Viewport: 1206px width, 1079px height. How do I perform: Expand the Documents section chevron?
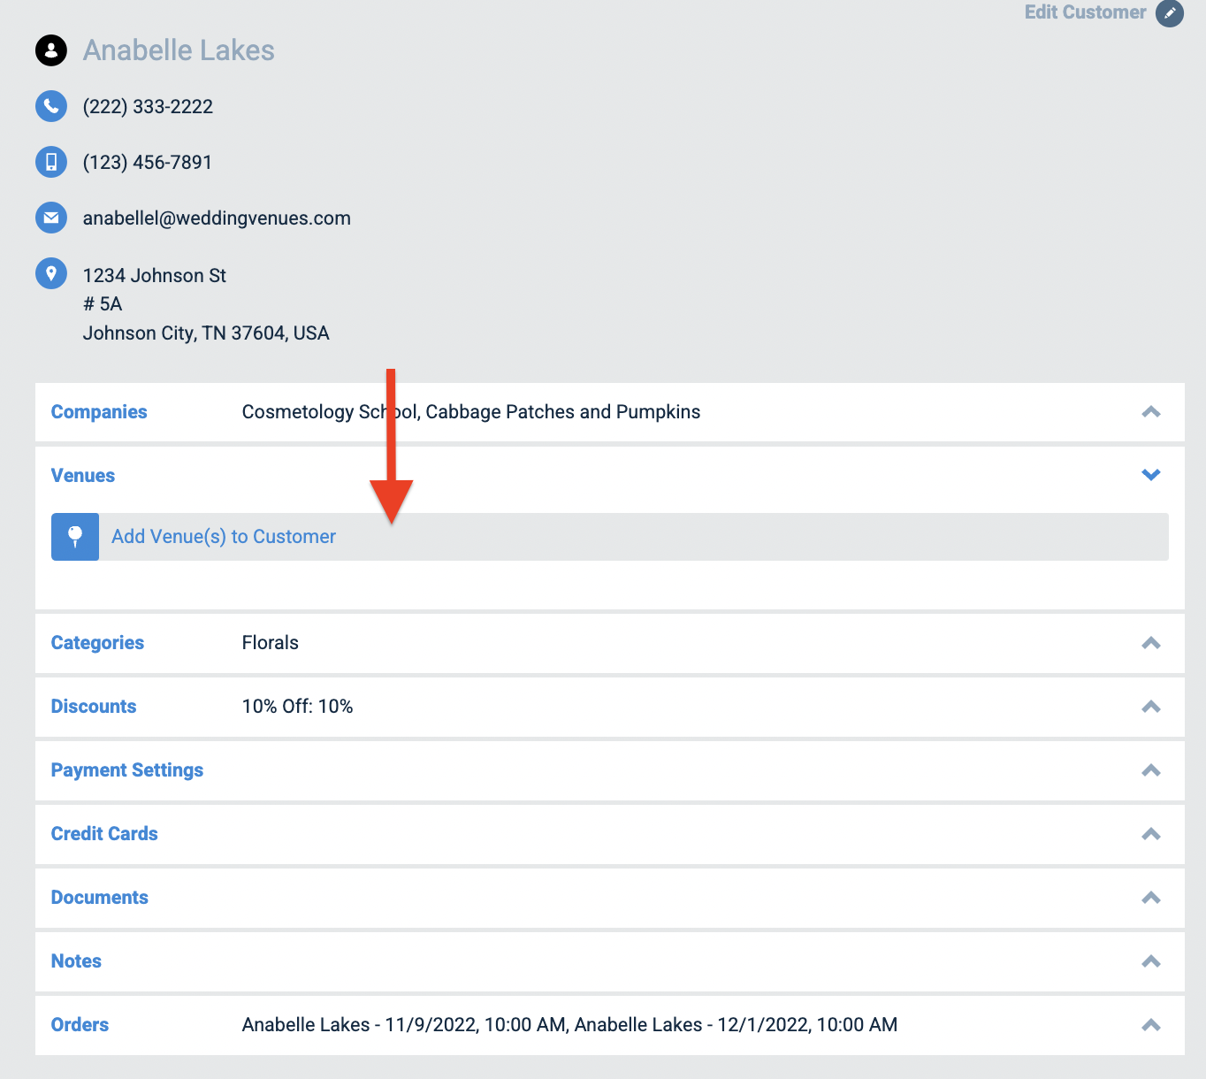click(x=1151, y=898)
